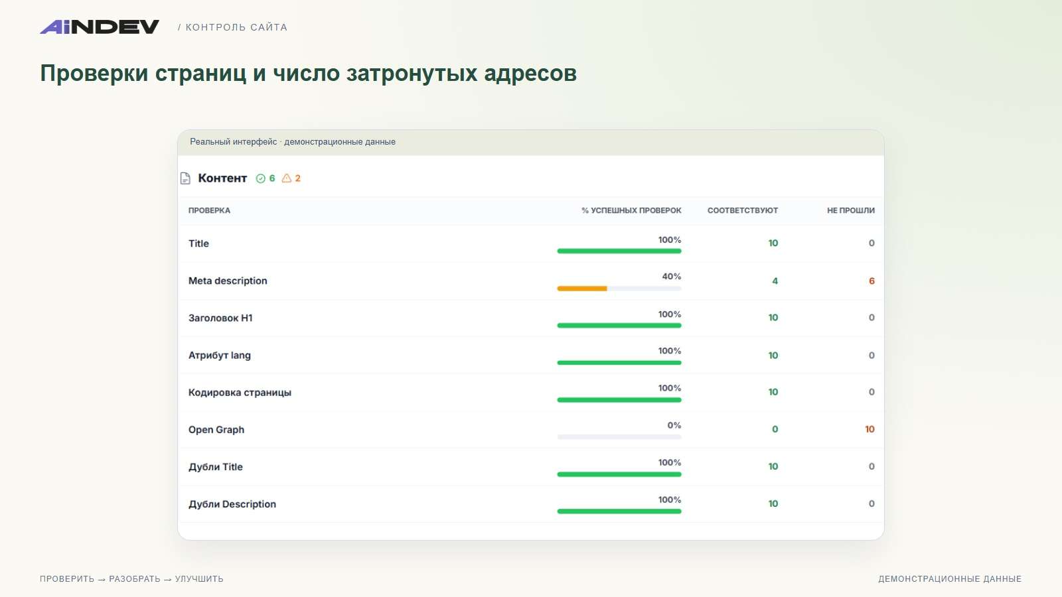Click the orange warning triangle icon

pos(287,178)
